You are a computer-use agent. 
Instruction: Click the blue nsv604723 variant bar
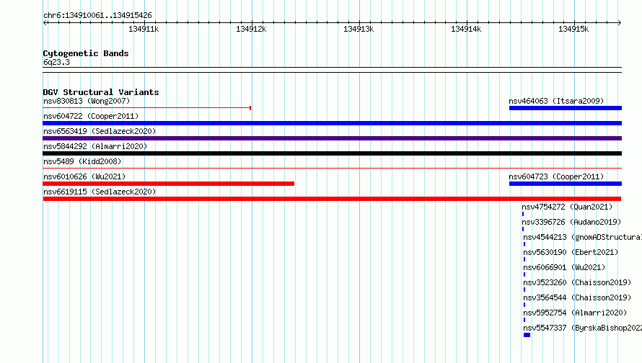(x=566, y=184)
